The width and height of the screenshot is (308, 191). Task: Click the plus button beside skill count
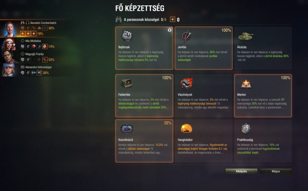coord(172,20)
